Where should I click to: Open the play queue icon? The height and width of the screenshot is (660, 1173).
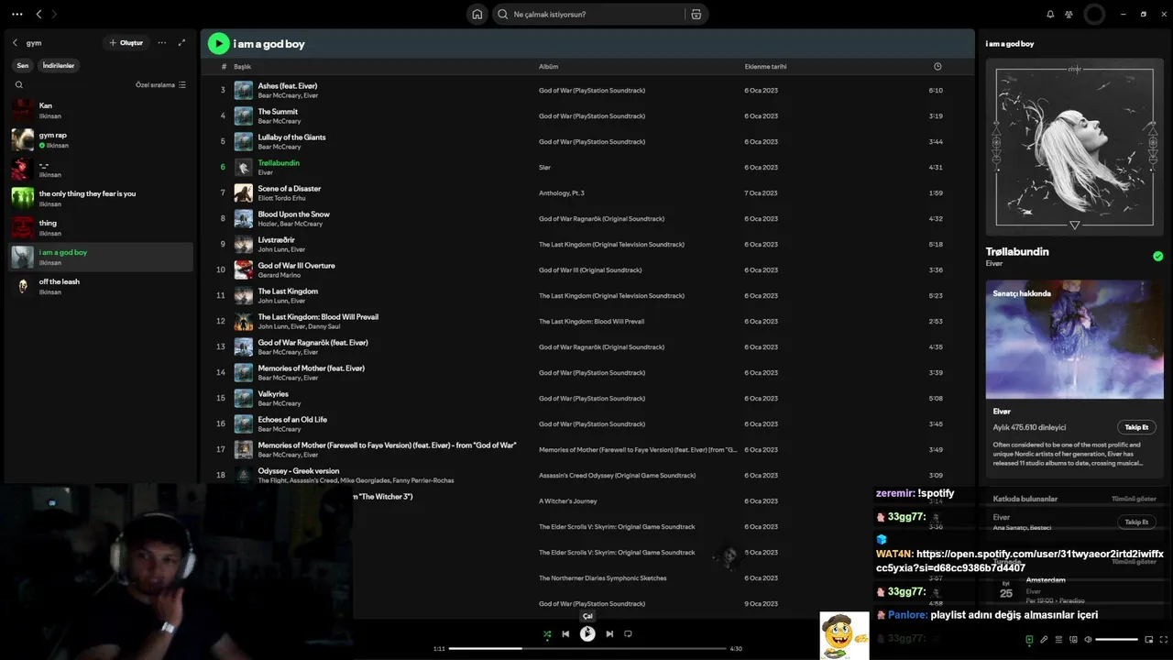1058,640
